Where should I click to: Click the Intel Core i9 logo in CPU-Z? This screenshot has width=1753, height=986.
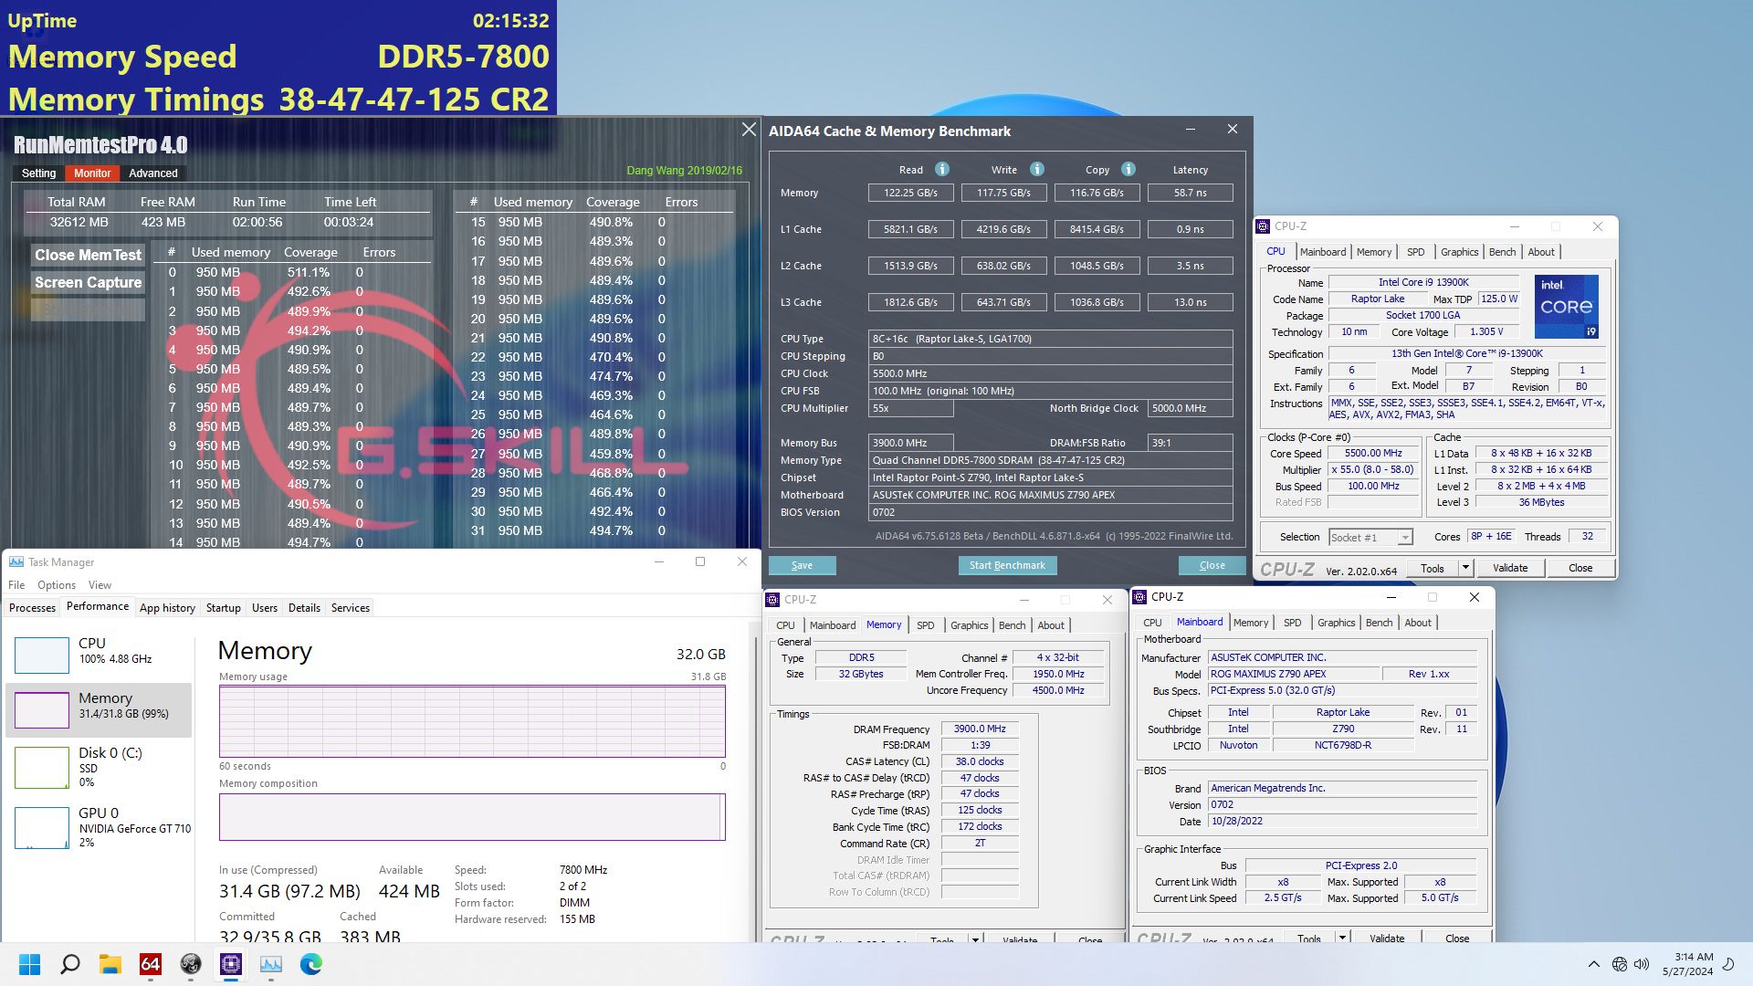click(x=1567, y=307)
